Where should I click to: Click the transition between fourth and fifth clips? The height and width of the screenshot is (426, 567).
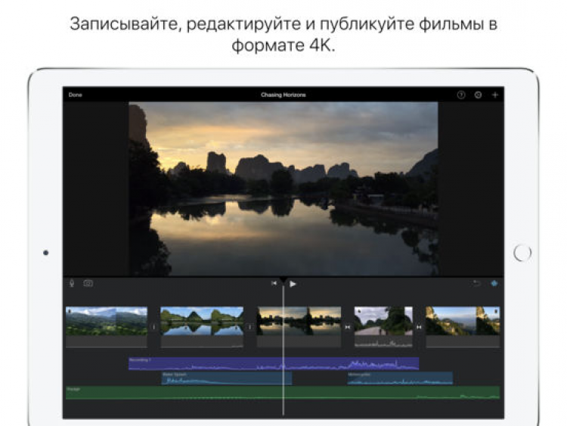click(x=419, y=328)
